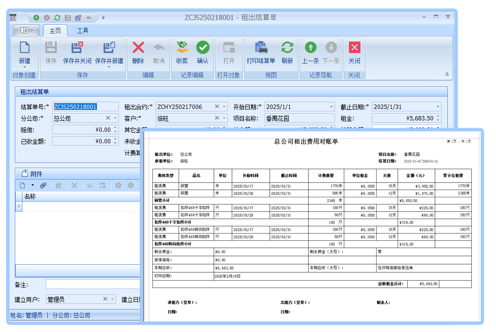
Task: Collapse the ribbon with the chevron
Action: tap(447, 75)
